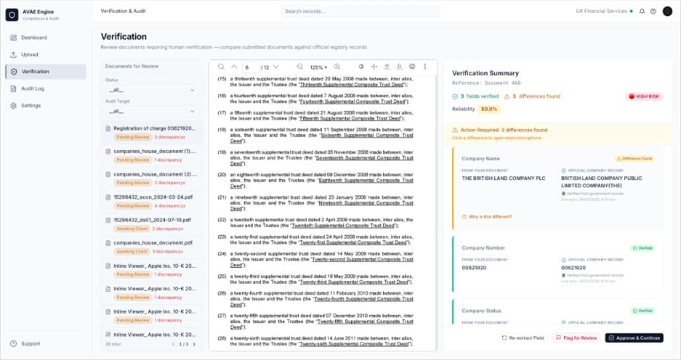
Task: Click the Company Name 'Difference found' badge
Action: click(635, 159)
